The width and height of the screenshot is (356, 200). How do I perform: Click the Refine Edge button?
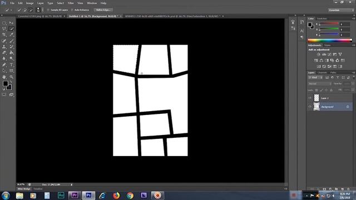(x=103, y=10)
